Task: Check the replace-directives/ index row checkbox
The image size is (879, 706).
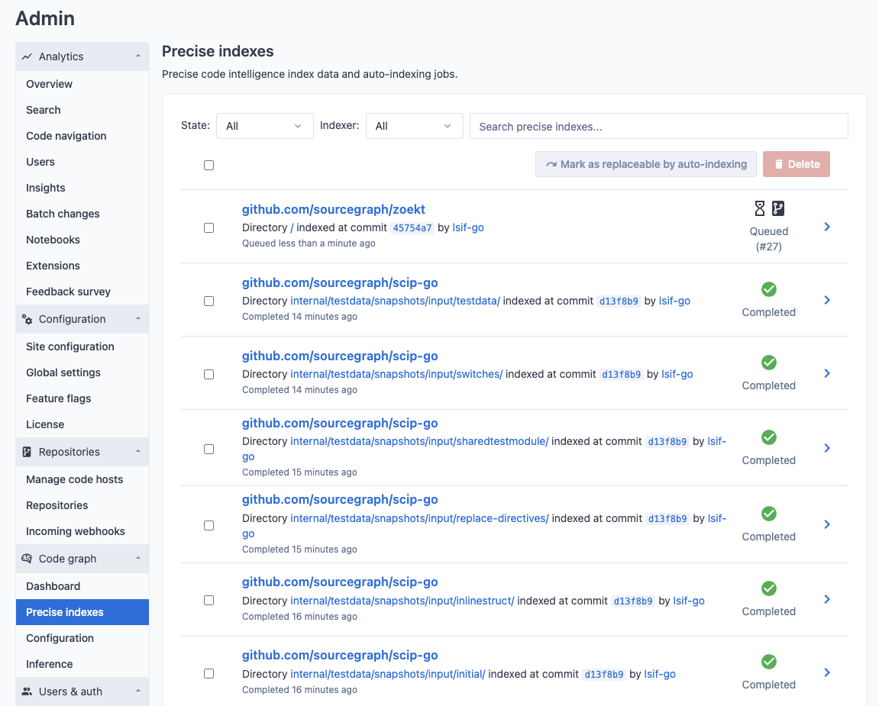Action: point(209,526)
